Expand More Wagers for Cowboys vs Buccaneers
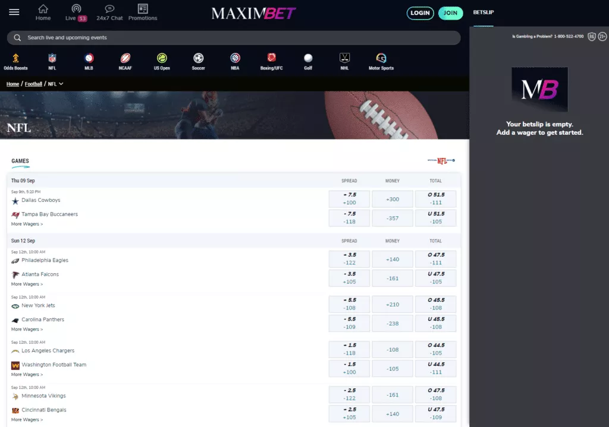This screenshot has width=609, height=427. click(27, 224)
